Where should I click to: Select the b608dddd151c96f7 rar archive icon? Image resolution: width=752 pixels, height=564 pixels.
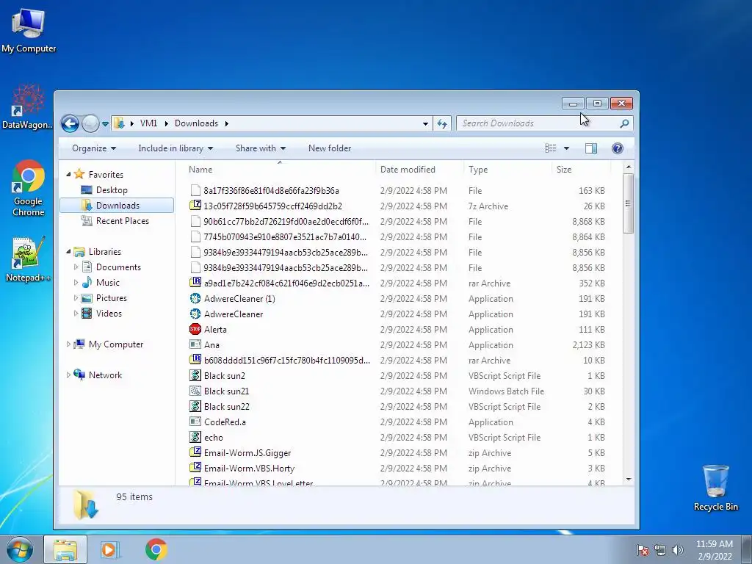195,360
